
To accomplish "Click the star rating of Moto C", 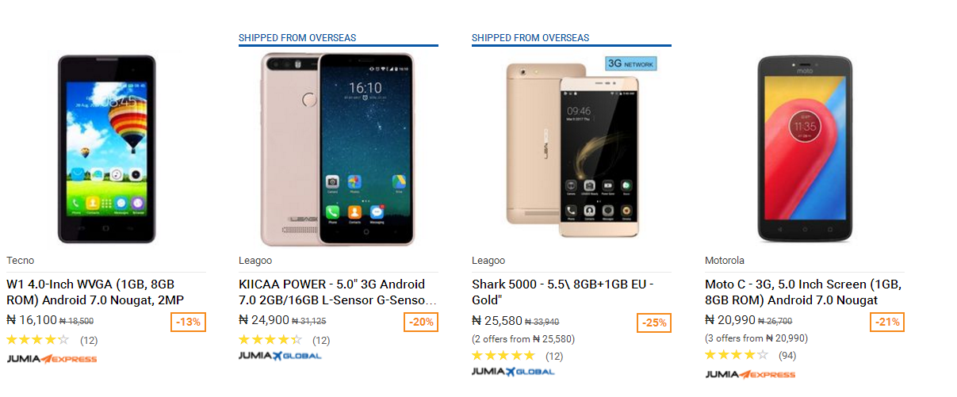I will tap(737, 355).
